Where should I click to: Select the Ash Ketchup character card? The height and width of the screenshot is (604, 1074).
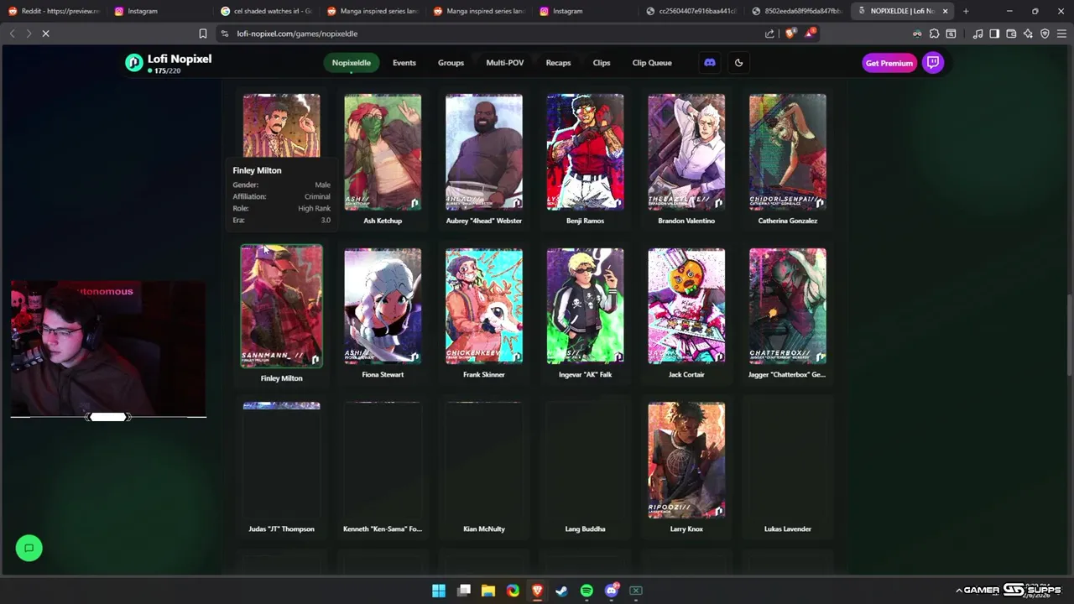383,159
